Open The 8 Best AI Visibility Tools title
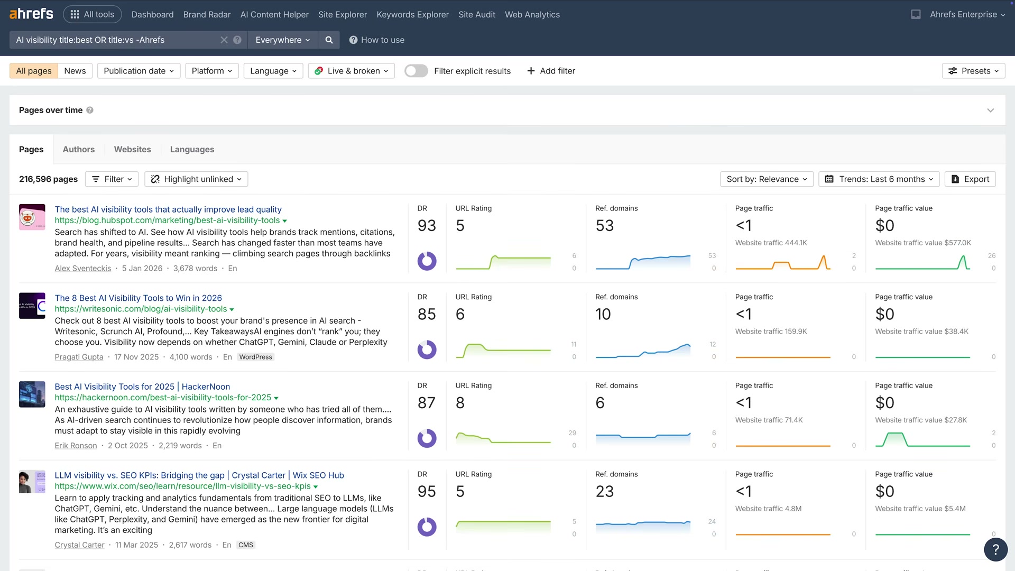This screenshot has width=1015, height=571. pyautogui.click(x=139, y=298)
